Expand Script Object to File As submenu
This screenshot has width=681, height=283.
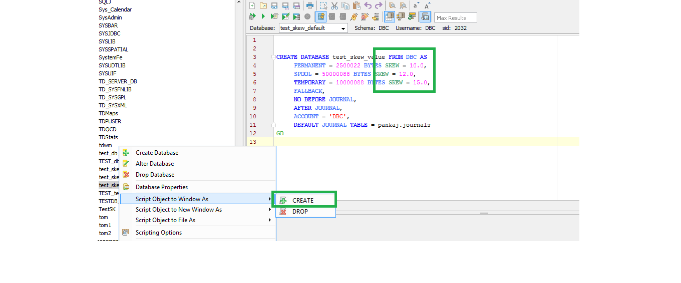tap(198, 220)
